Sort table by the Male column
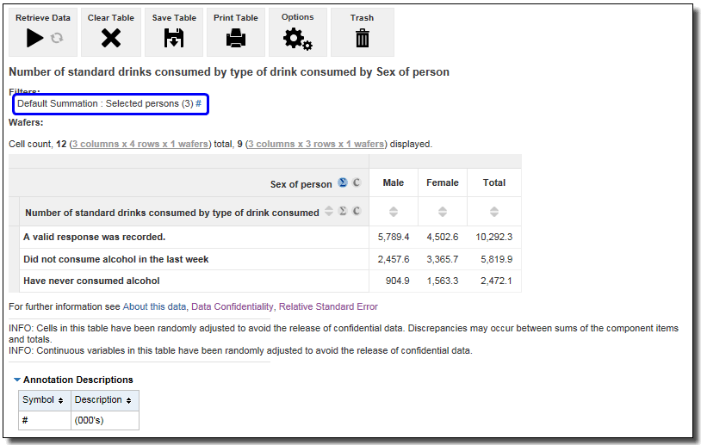 click(394, 212)
